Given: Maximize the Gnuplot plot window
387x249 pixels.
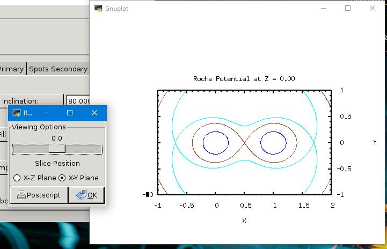Looking at the screenshot, I should (x=348, y=9).
